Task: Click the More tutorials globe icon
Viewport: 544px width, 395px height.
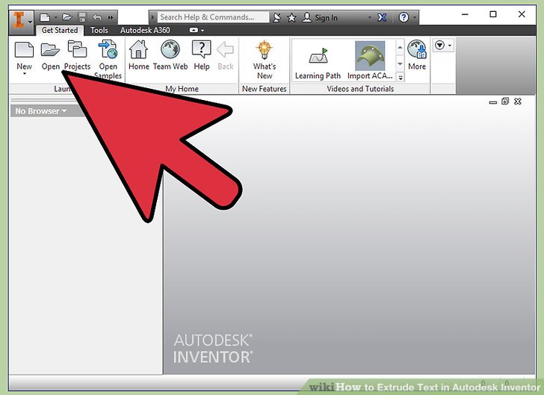Action: tap(417, 49)
